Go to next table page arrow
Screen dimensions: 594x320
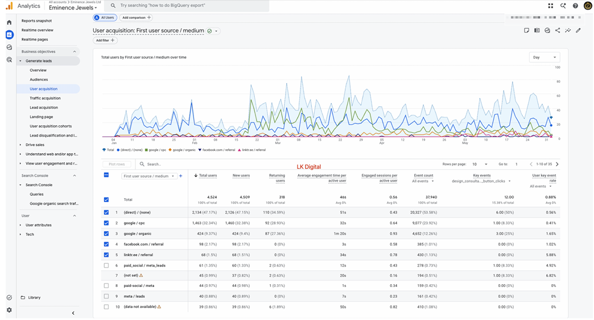pyautogui.click(x=557, y=164)
